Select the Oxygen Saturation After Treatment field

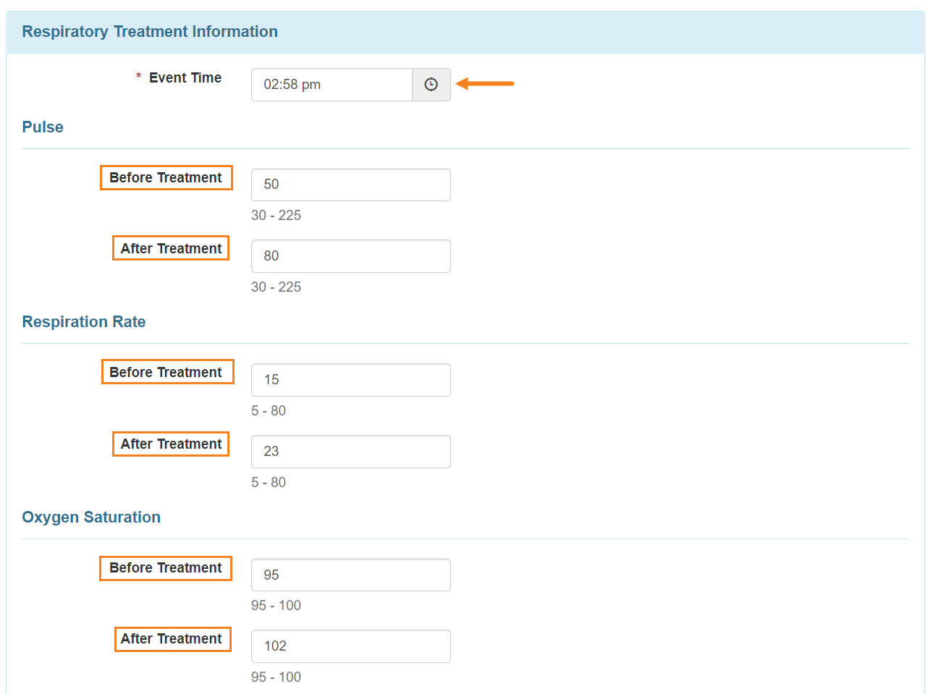(350, 646)
